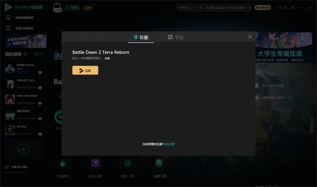Click the 兑换码 redeem code button

click(72, 8)
